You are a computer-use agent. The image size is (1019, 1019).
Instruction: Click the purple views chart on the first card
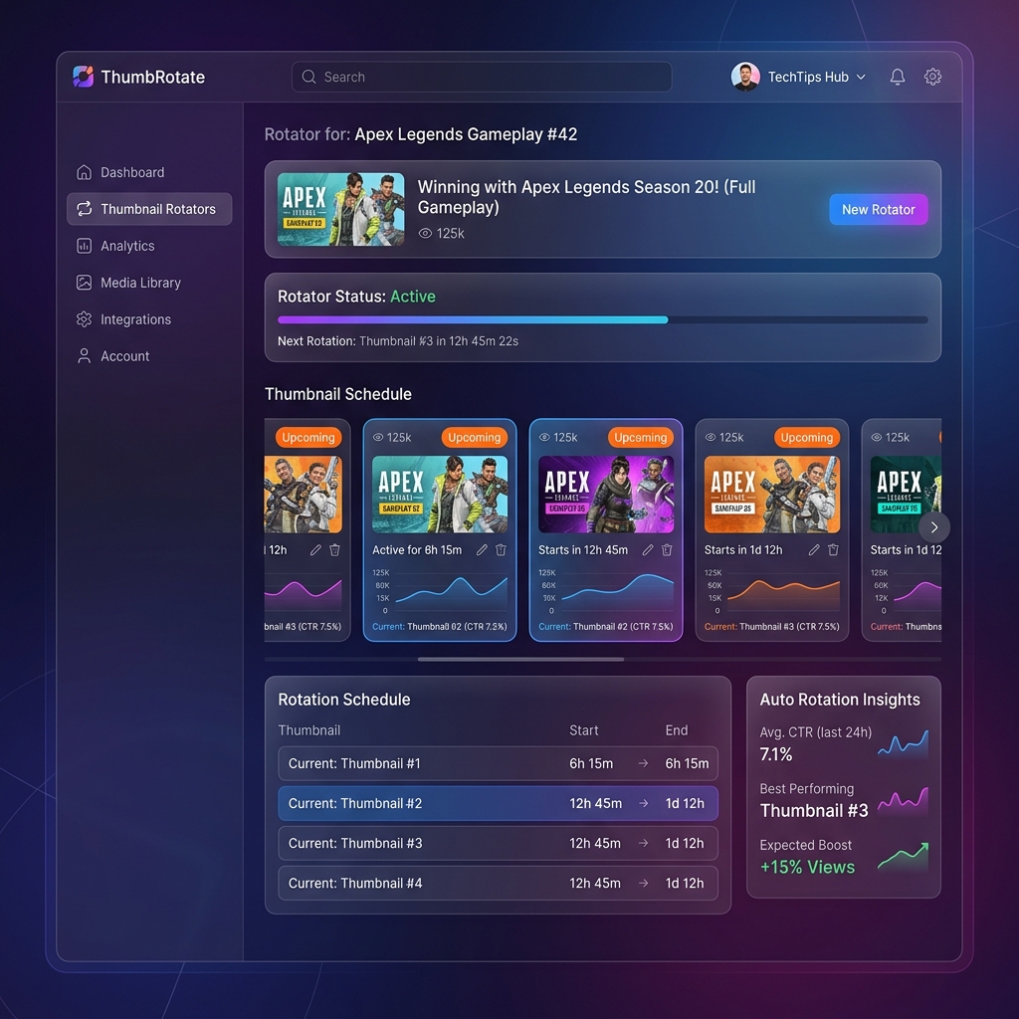pyautogui.click(x=303, y=593)
